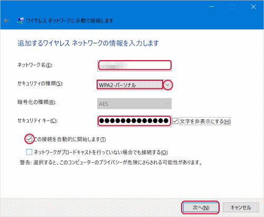Image resolution: width=264 pixels, height=217 pixels.
Task: Close the wizard window
Action: click(x=253, y=7)
